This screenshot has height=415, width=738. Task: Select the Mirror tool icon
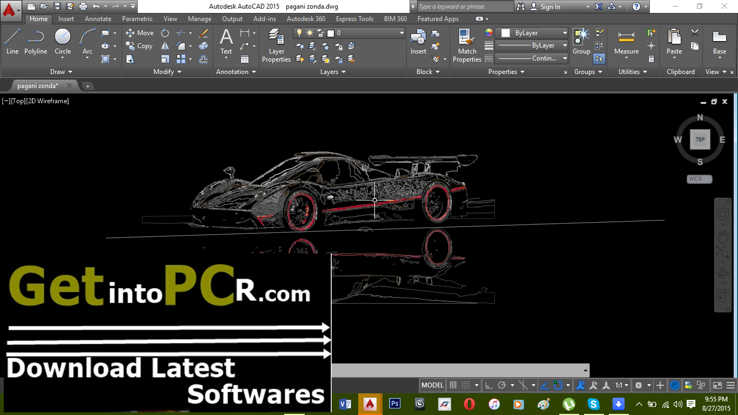(x=165, y=46)
